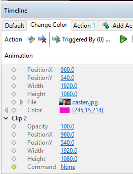The width and height of the screenshot is (133, 174).
Task: Open the caster.jpg file link
Action: pos(85,102)
